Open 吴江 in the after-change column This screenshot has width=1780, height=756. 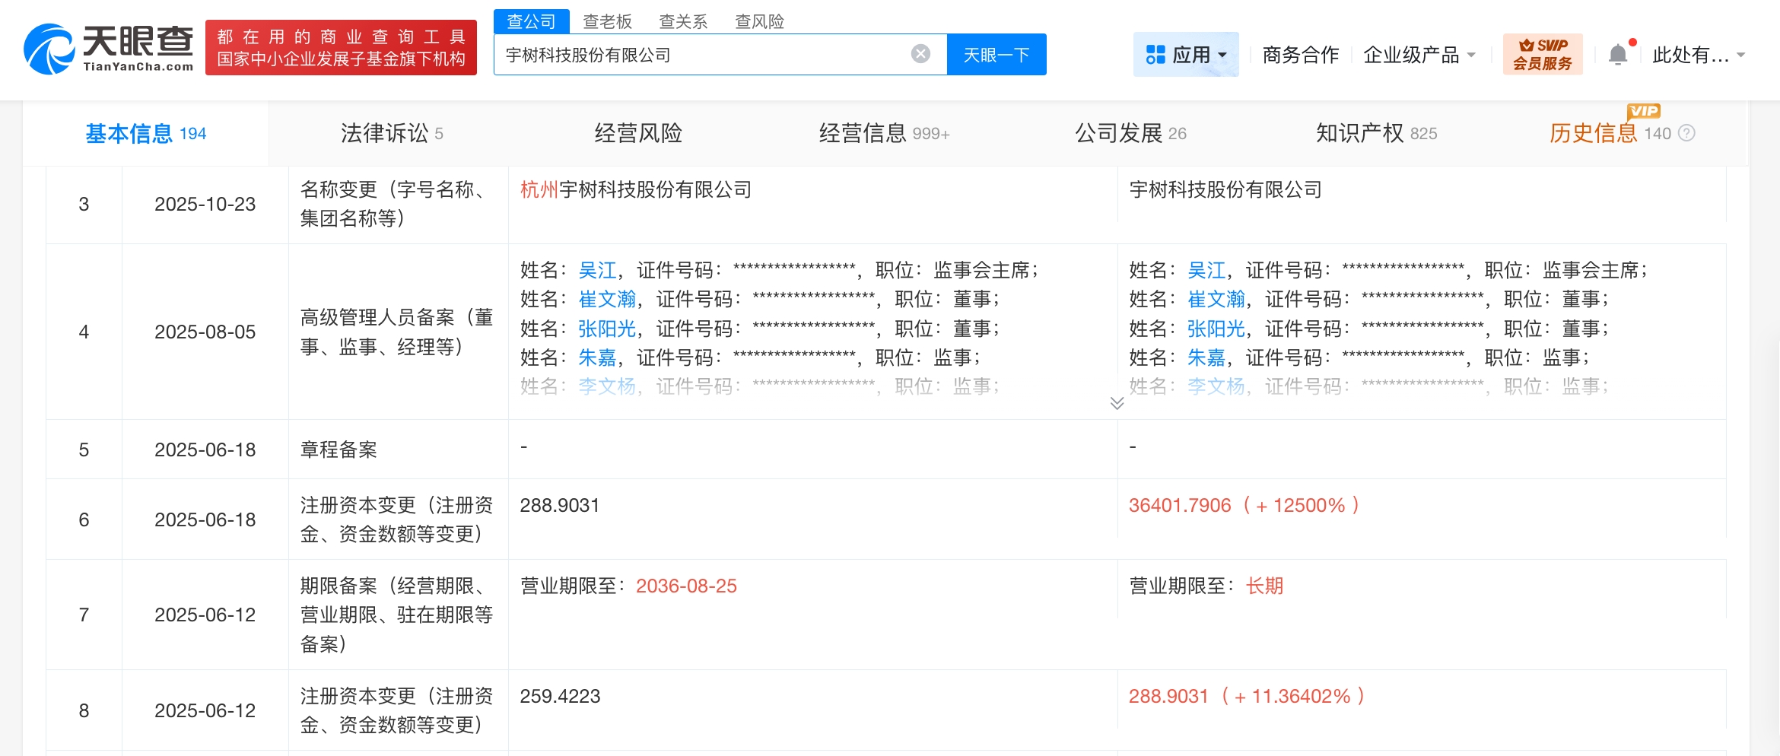point(1206,270)
